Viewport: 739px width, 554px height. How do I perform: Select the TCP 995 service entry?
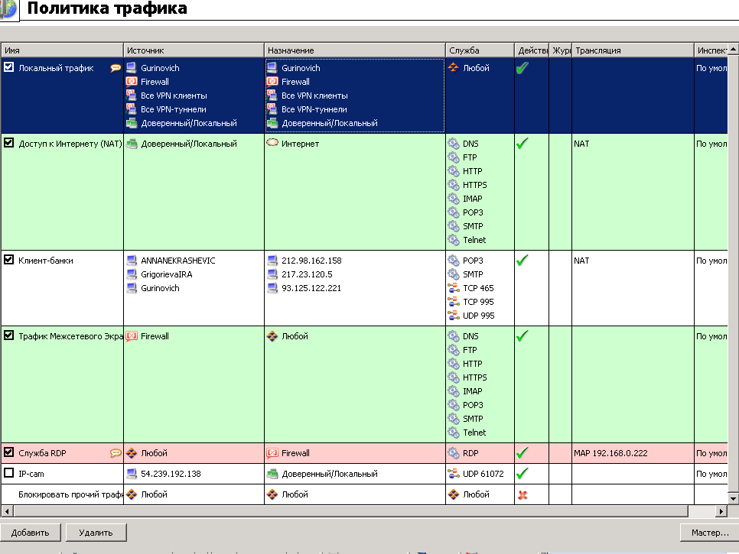point(478,301)
